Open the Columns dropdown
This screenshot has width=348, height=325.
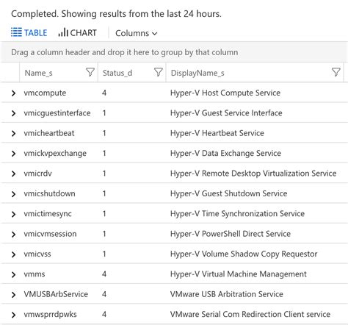tap(136, 33)
